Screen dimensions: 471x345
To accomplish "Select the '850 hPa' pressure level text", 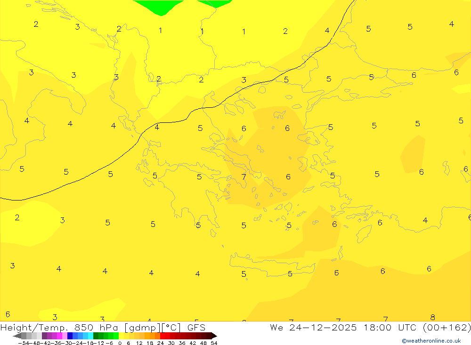I will click(x=96, y=328).
